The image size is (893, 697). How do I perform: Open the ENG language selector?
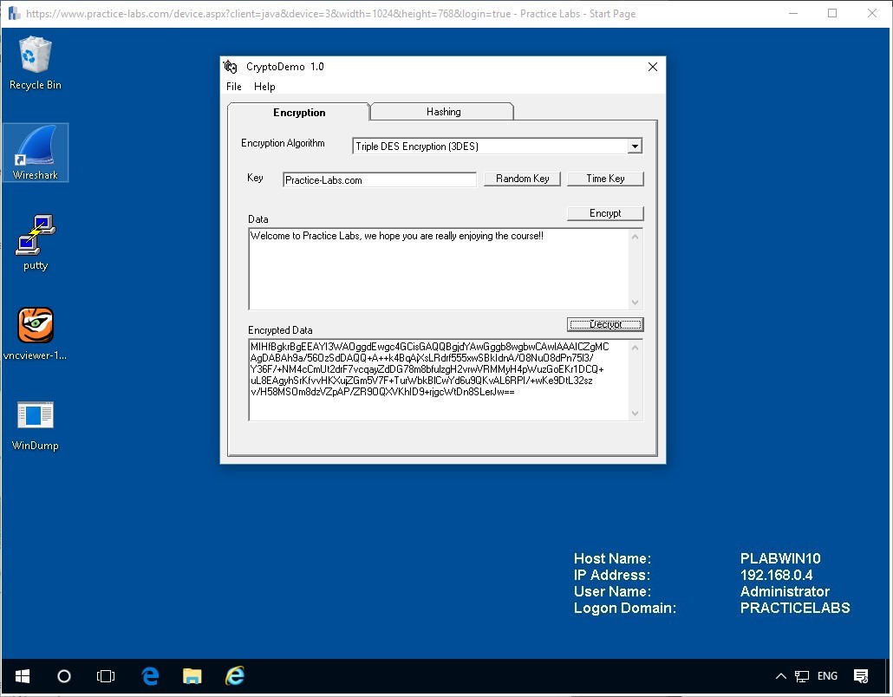[x=827, y=676]
